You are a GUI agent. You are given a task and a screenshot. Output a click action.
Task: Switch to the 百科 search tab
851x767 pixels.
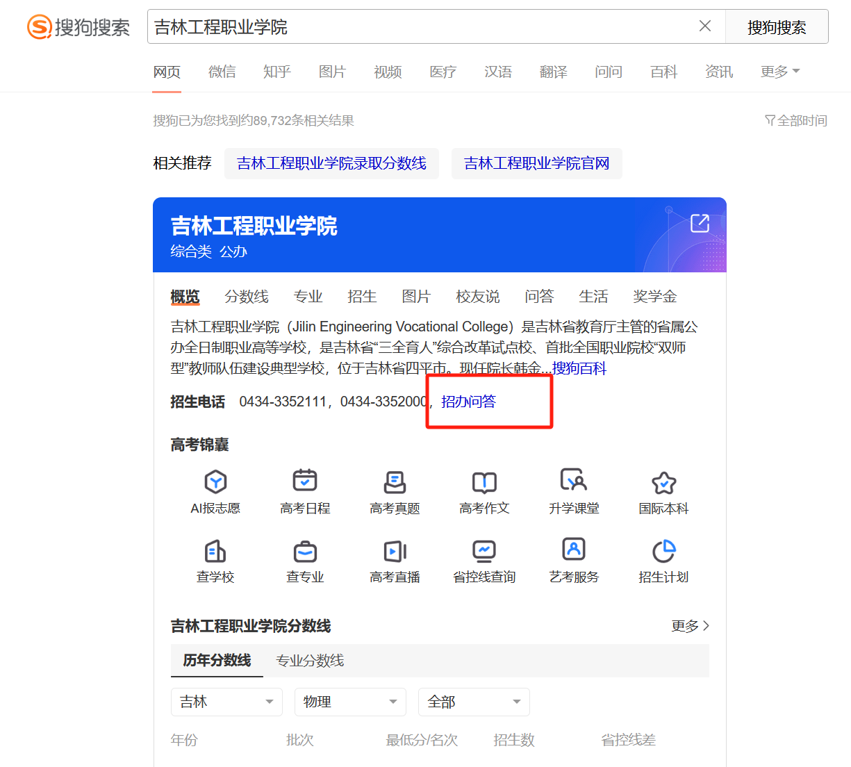point(663,72)
